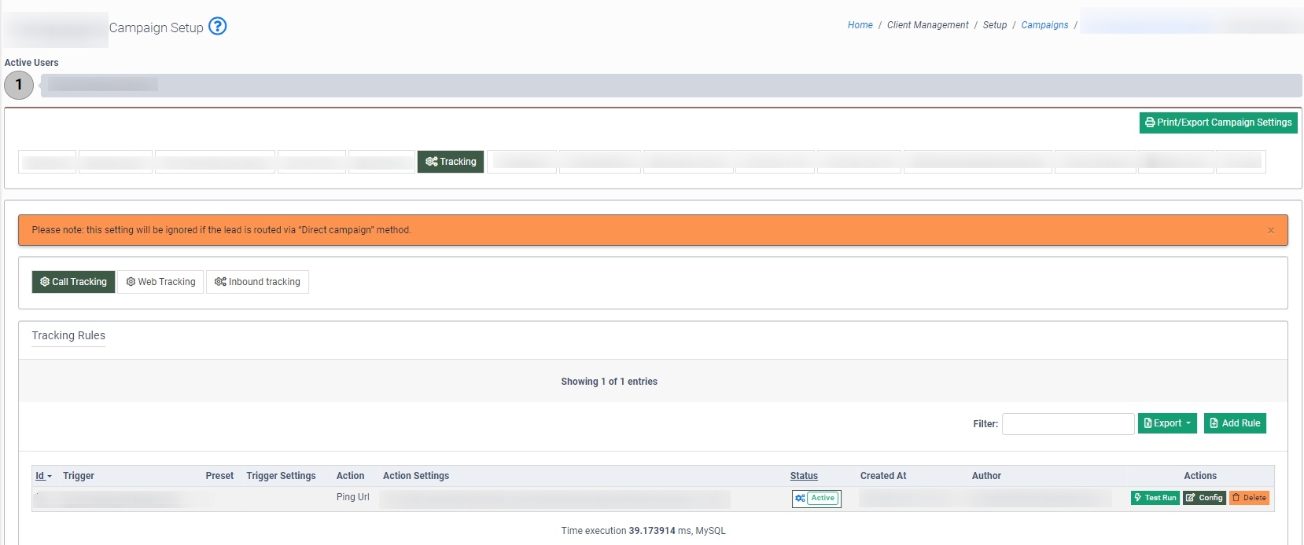
Task: Select the Call Tracking tab
Action: (73, 282)
